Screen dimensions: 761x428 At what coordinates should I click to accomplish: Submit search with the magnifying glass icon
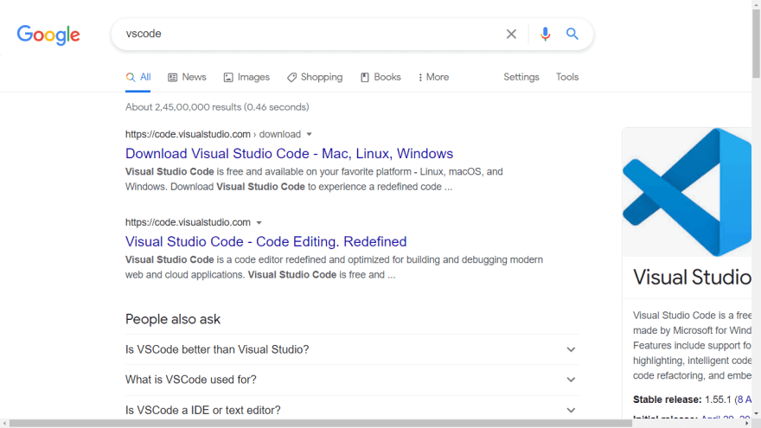coord(572,34)
